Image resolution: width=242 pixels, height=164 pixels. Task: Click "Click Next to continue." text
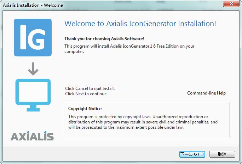[x=86, y=94]
